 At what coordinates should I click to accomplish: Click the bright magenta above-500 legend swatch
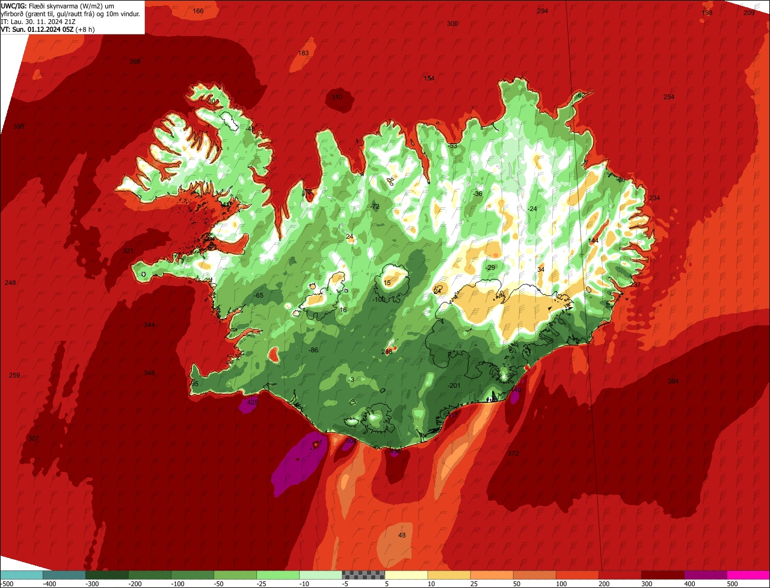pos(748,575)
